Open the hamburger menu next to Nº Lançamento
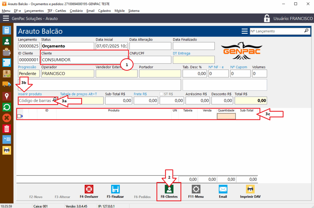The width and height of the screenshot is (314, 208). coord(244,31)
